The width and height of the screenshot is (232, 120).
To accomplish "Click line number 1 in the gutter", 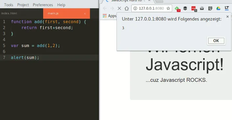I will pyautogui.click(x=4, y=22).
